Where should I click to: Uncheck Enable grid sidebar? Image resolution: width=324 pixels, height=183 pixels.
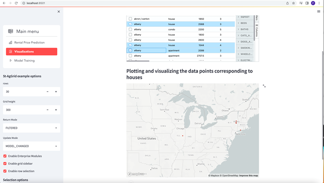click(5, 164)
